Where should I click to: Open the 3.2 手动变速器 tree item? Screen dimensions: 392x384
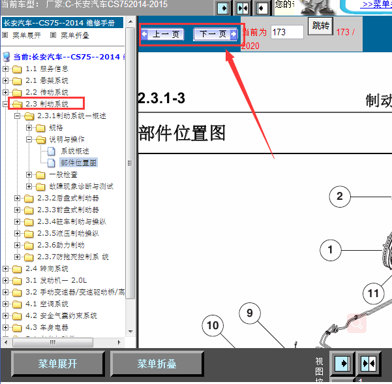(75, 292)
